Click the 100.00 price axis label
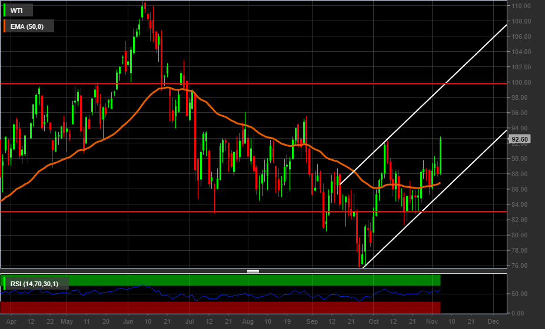The width and height of the screenshot is (545, 329). (521, 82)
